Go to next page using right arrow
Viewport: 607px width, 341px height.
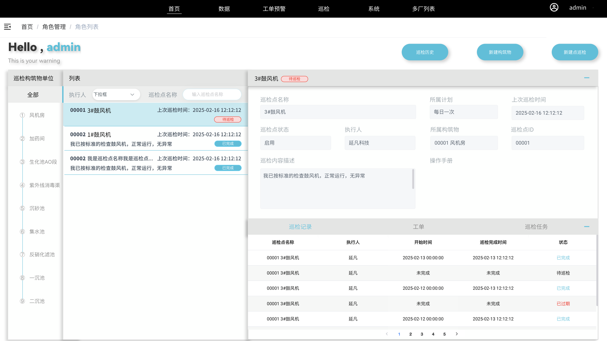(x=457, y=334)
